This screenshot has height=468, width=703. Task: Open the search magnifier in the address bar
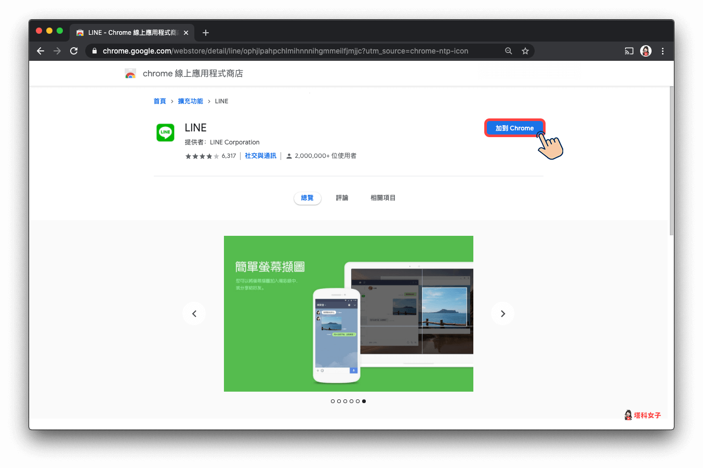tap(508, 51)
